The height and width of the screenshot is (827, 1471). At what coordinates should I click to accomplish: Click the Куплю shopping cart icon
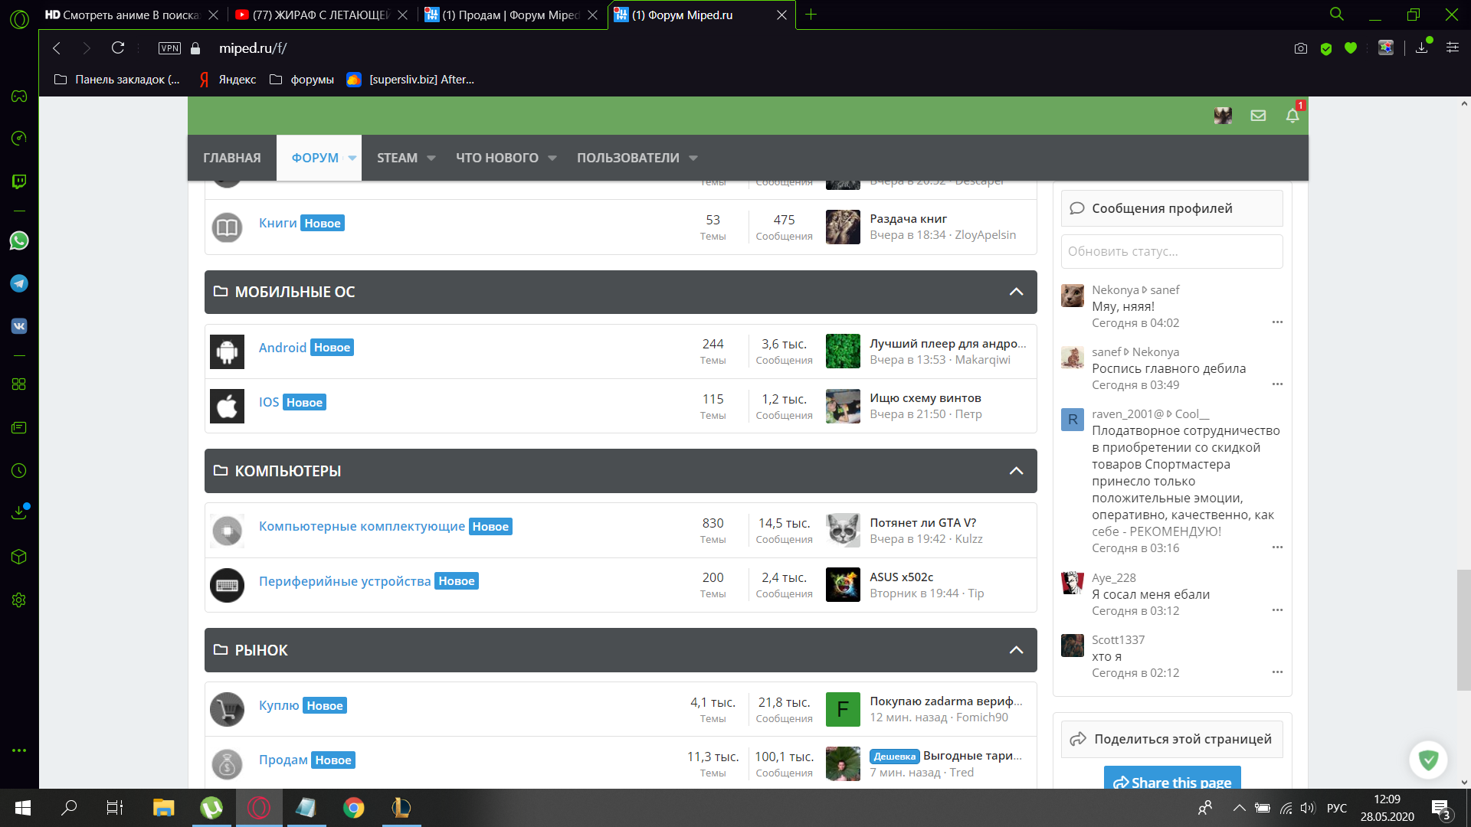(227, 710)
